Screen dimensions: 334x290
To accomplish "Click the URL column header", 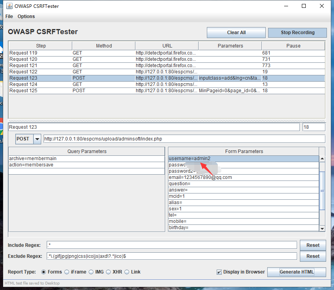I will pos(167,46).
